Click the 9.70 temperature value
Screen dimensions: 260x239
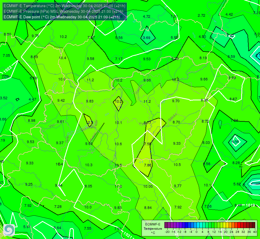pyautogui.click(x=176, y=101)
